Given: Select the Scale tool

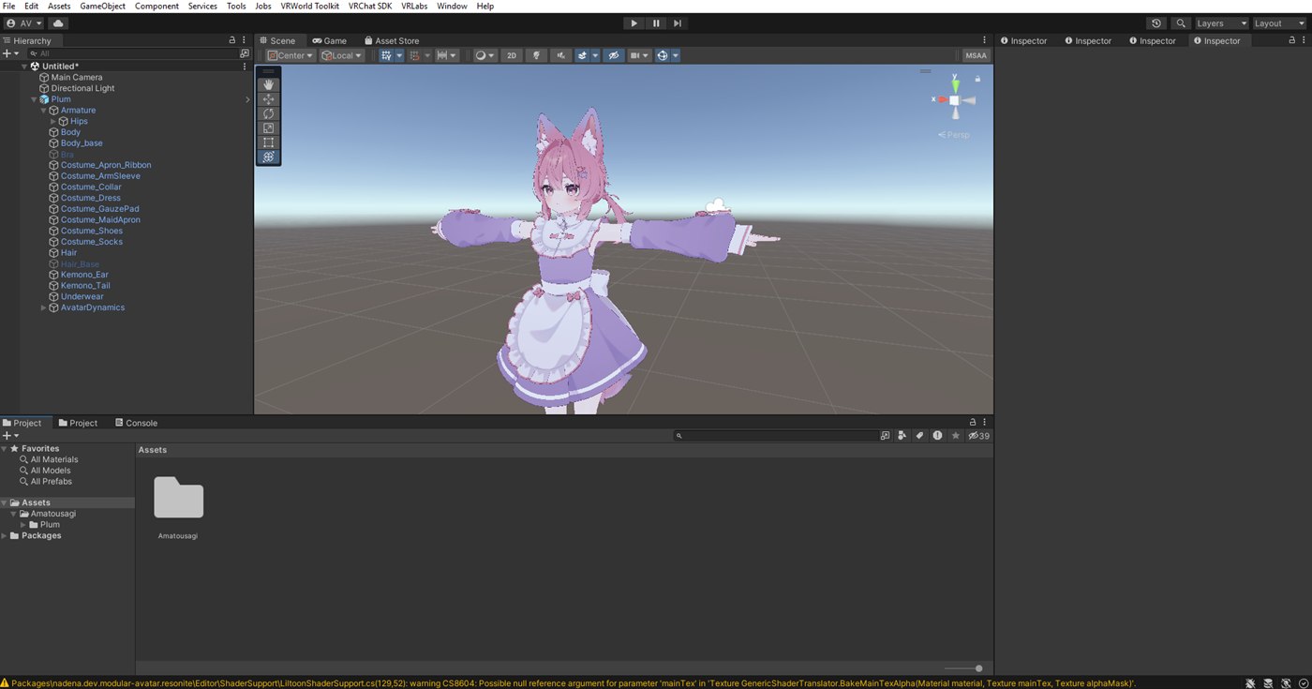Looking at the screenshot, I should [x=269, y=127].
